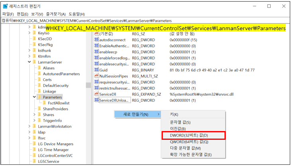Viewport: 291px width, 166px height.
Task: Click the registry path address bar
Action: (146, 21)
